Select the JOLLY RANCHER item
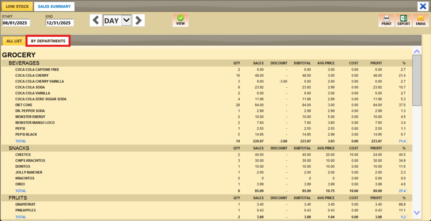The image size is (431, 221). pyautogui.click(x=29, y=172)
